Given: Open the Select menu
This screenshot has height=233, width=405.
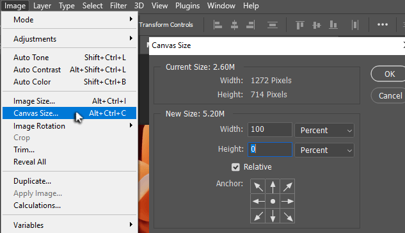Looking at the screenshot, I should tap(92, 6).
